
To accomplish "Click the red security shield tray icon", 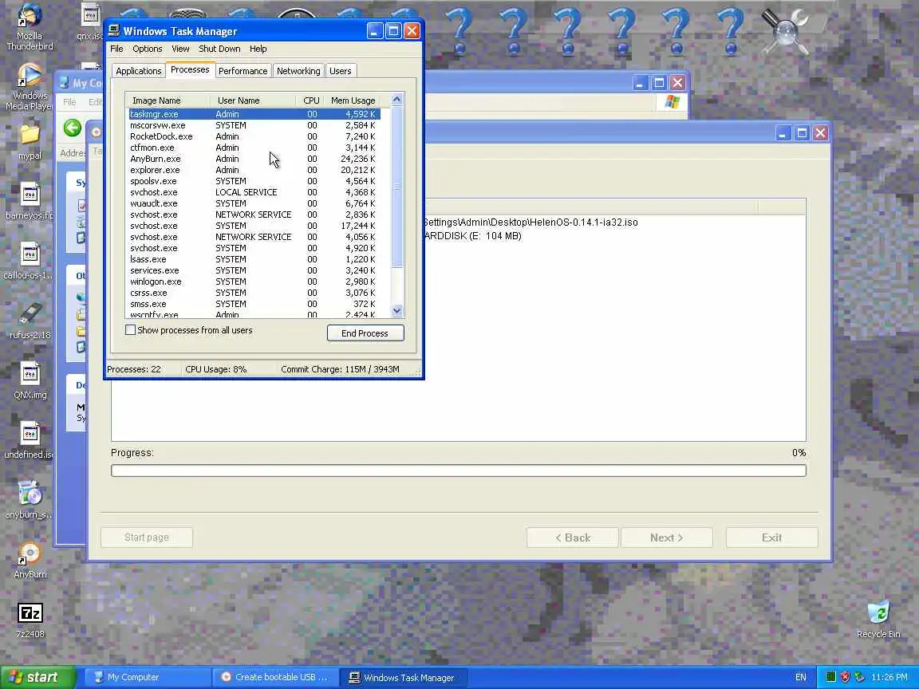I will tap(845, 677).
